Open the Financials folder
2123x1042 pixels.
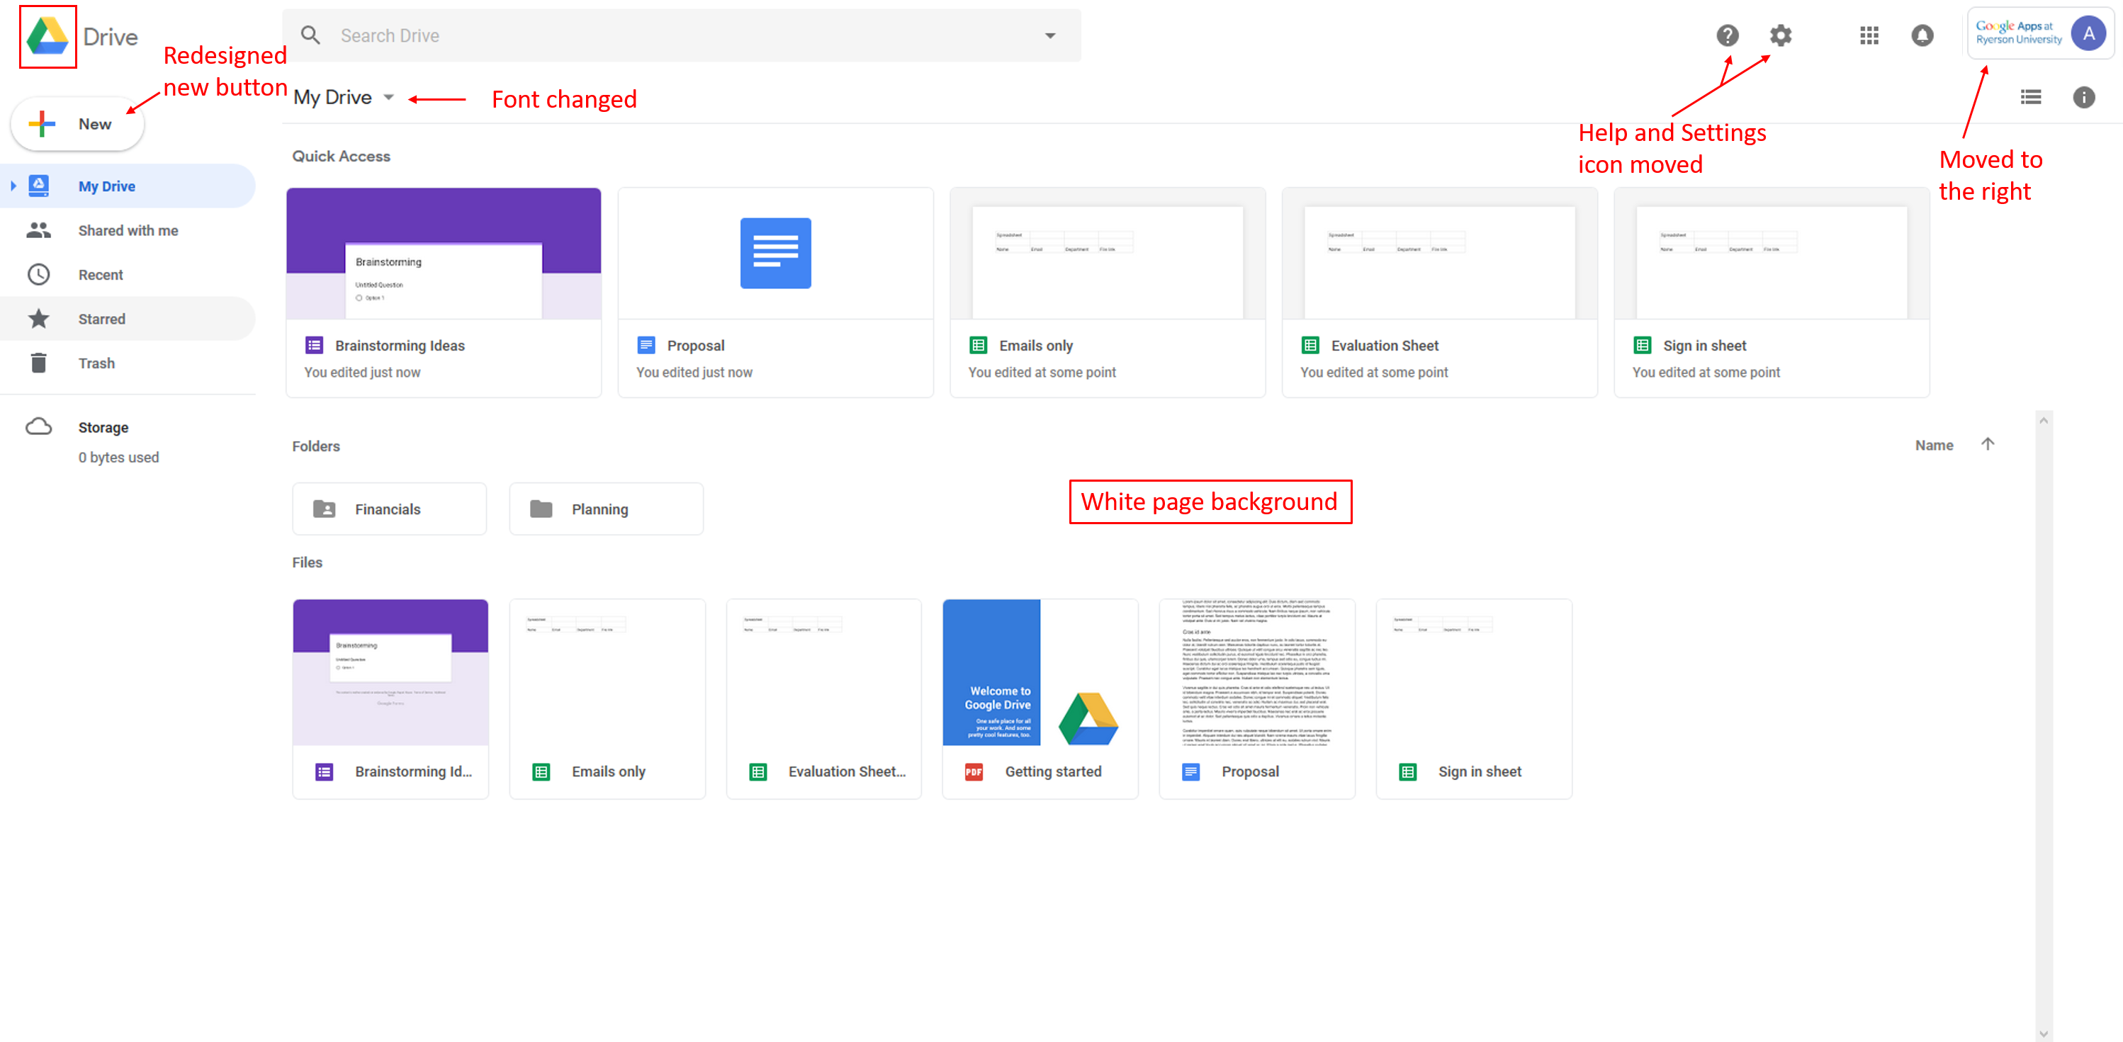point(389,509)
